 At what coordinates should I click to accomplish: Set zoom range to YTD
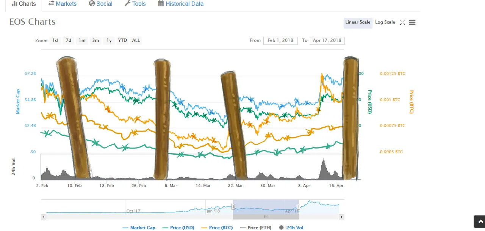(122, 40)
